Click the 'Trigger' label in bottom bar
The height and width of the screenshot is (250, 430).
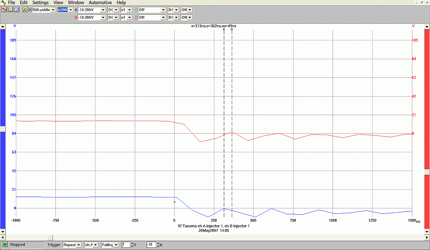click(54, 245)
